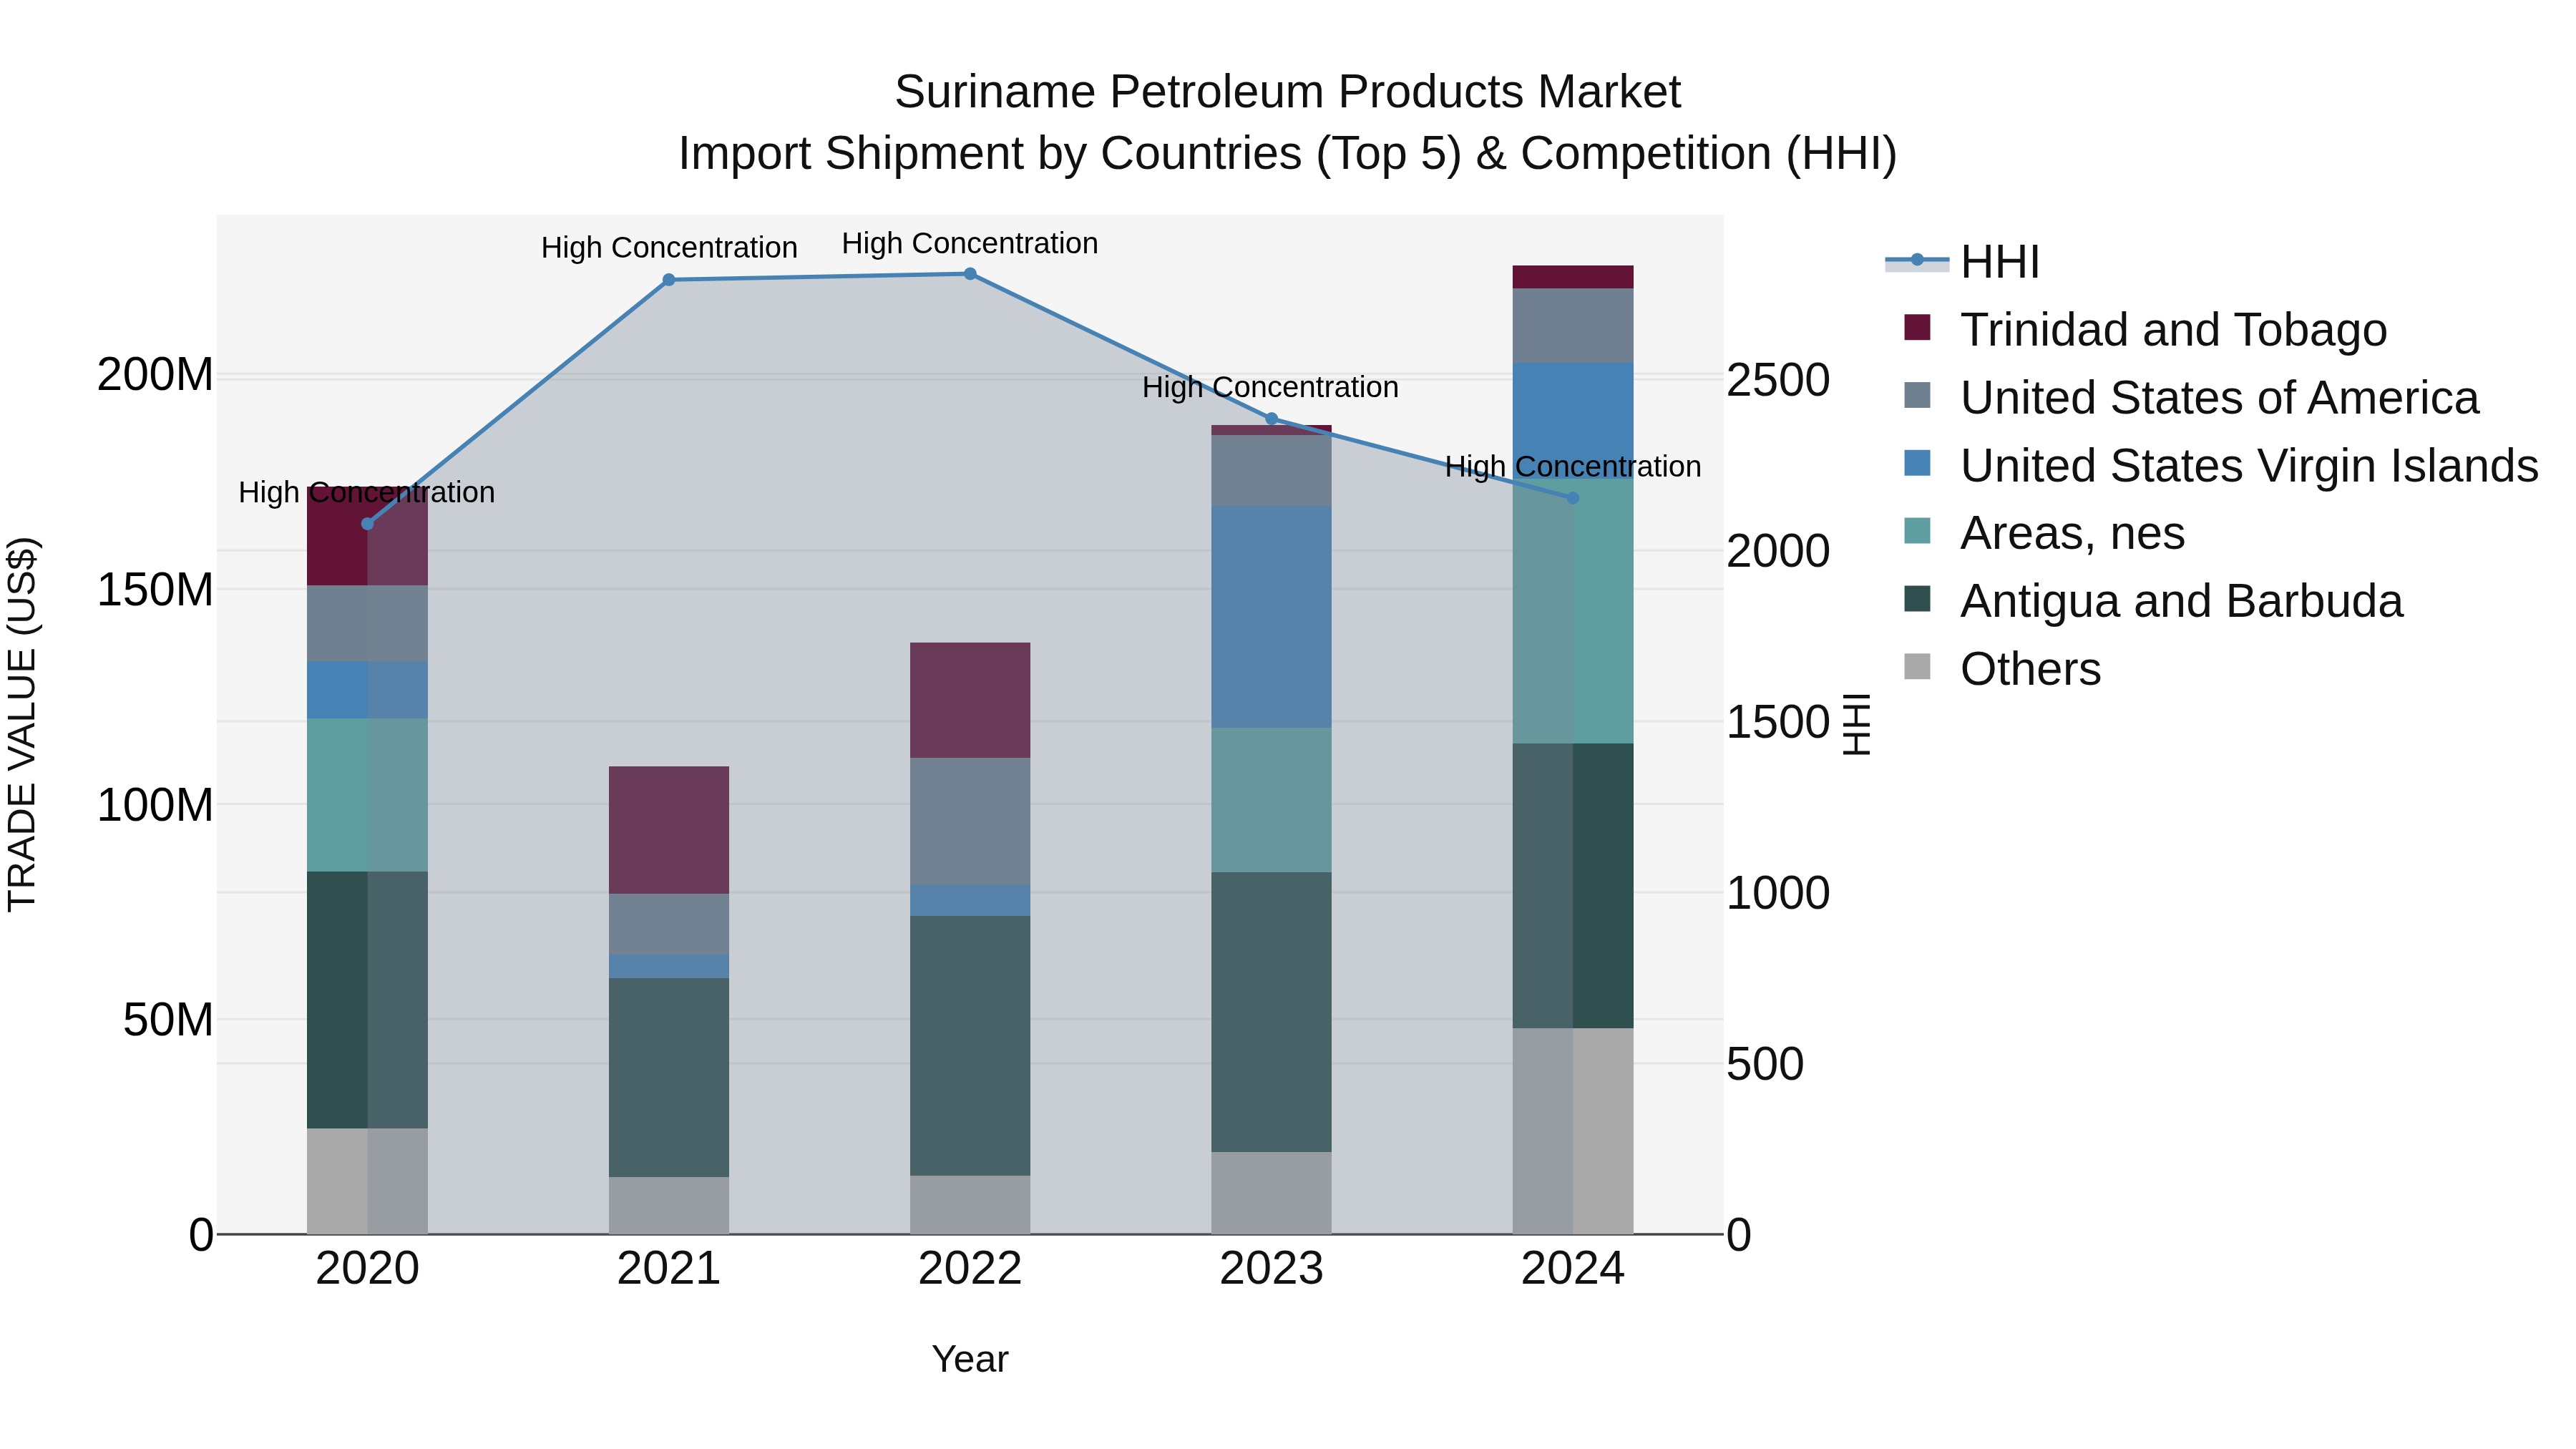
Task: Click the Year x-axis title
Action: (970, 1359)
